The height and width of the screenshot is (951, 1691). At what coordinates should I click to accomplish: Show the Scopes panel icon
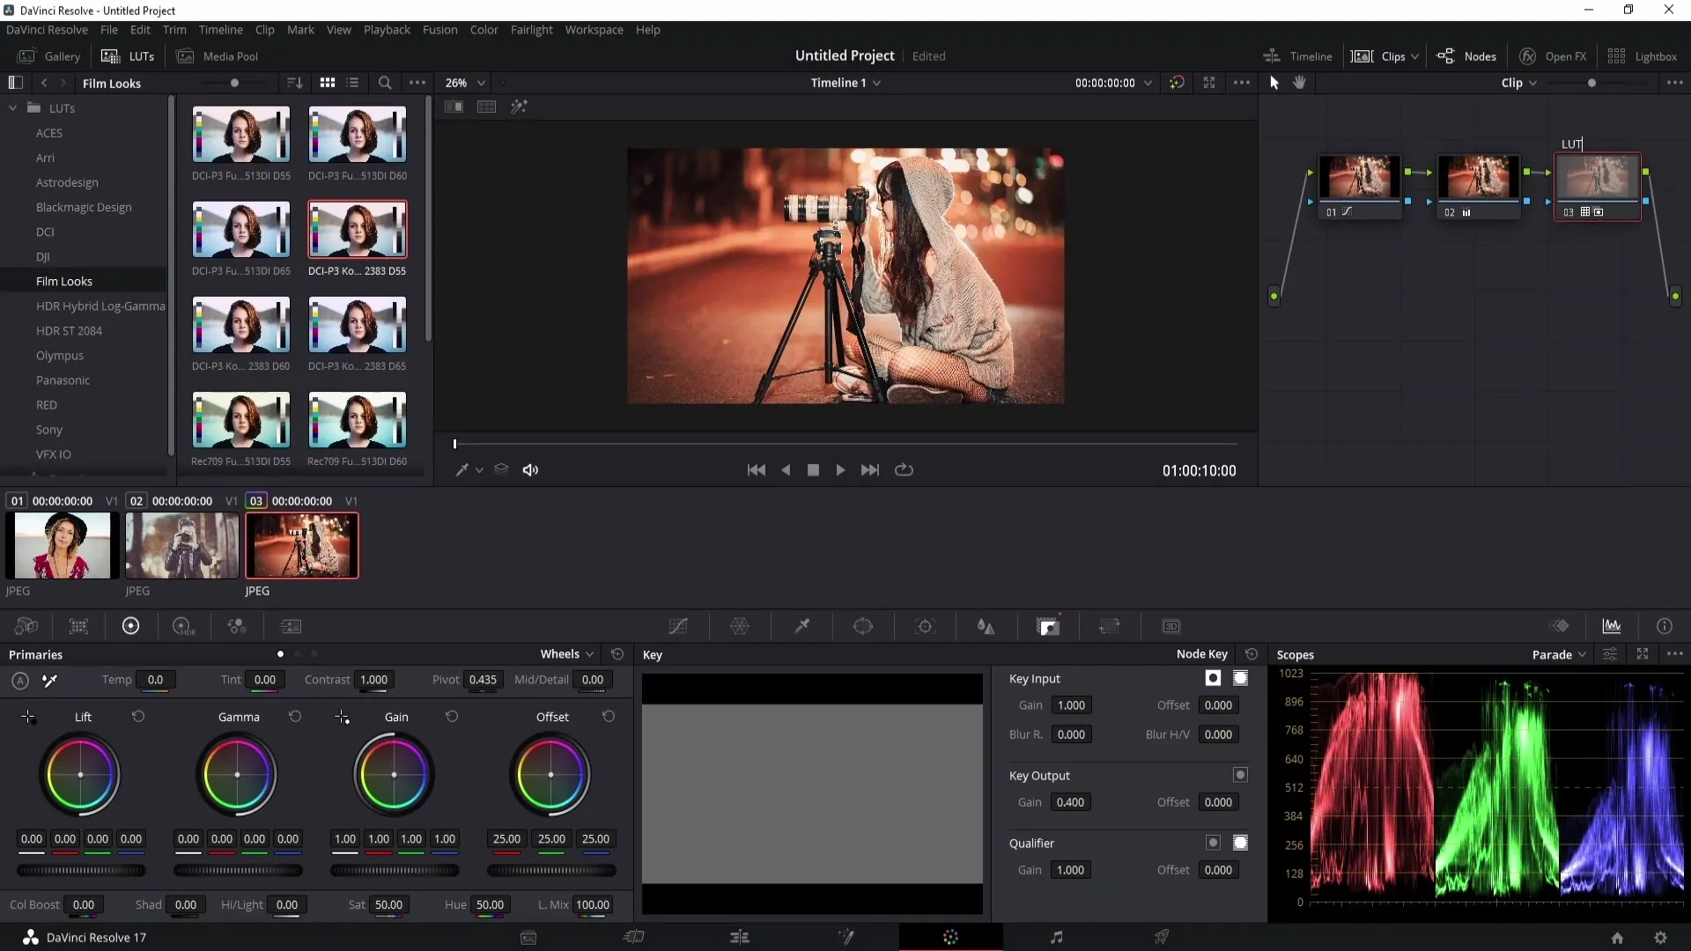pyautogui.click(x=1612, y=626)
